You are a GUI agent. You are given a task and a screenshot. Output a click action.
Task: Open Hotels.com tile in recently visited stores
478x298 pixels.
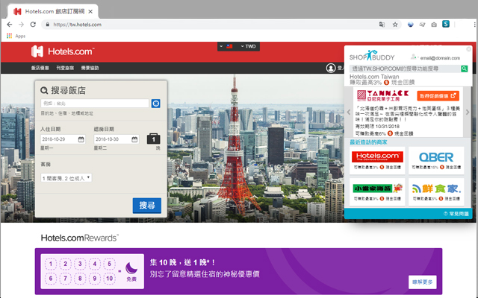(377, 161)
